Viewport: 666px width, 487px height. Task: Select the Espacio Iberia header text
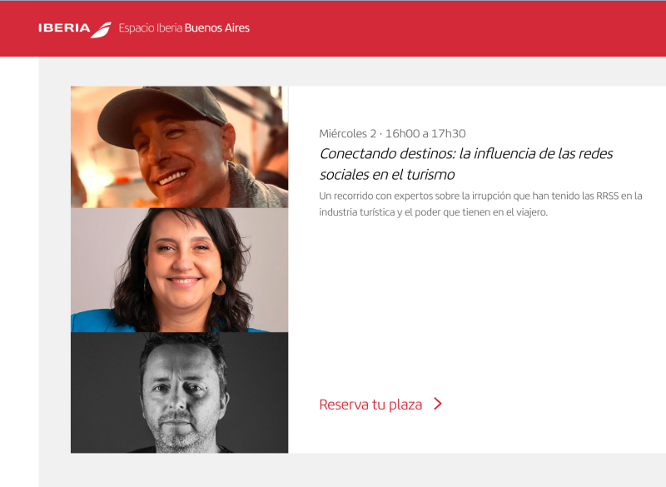tap(151, 28)
